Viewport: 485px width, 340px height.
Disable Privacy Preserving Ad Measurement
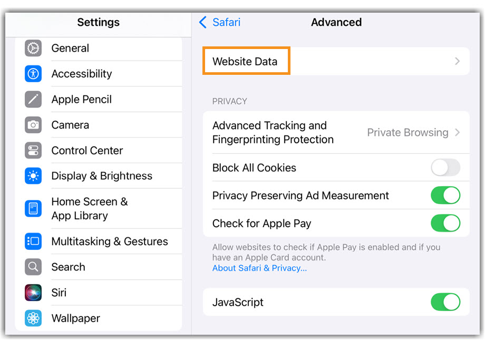tap(445, 196)
